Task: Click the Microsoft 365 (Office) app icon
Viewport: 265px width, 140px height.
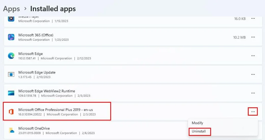Action: point(11,37)
